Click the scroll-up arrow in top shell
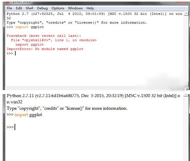Image resolution: width=190 pixels, height=161 pixels. pos(186,13)
